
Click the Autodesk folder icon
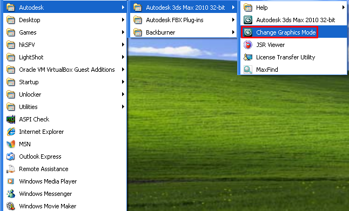point(11,8)
